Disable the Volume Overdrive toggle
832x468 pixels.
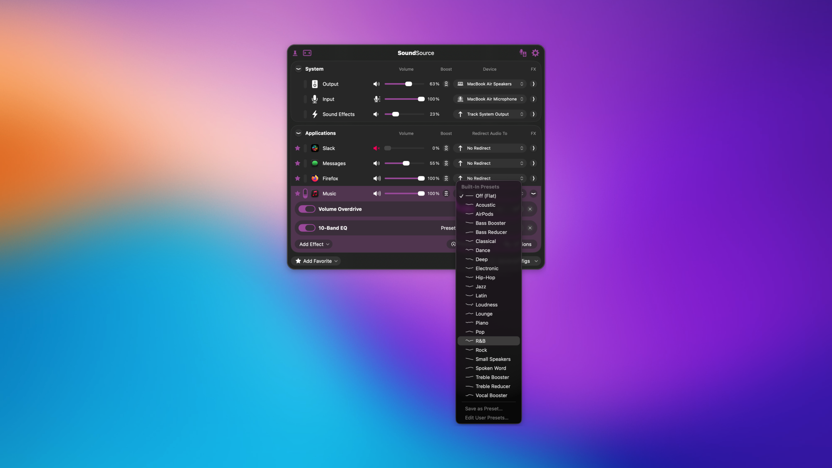coord(307,209)
